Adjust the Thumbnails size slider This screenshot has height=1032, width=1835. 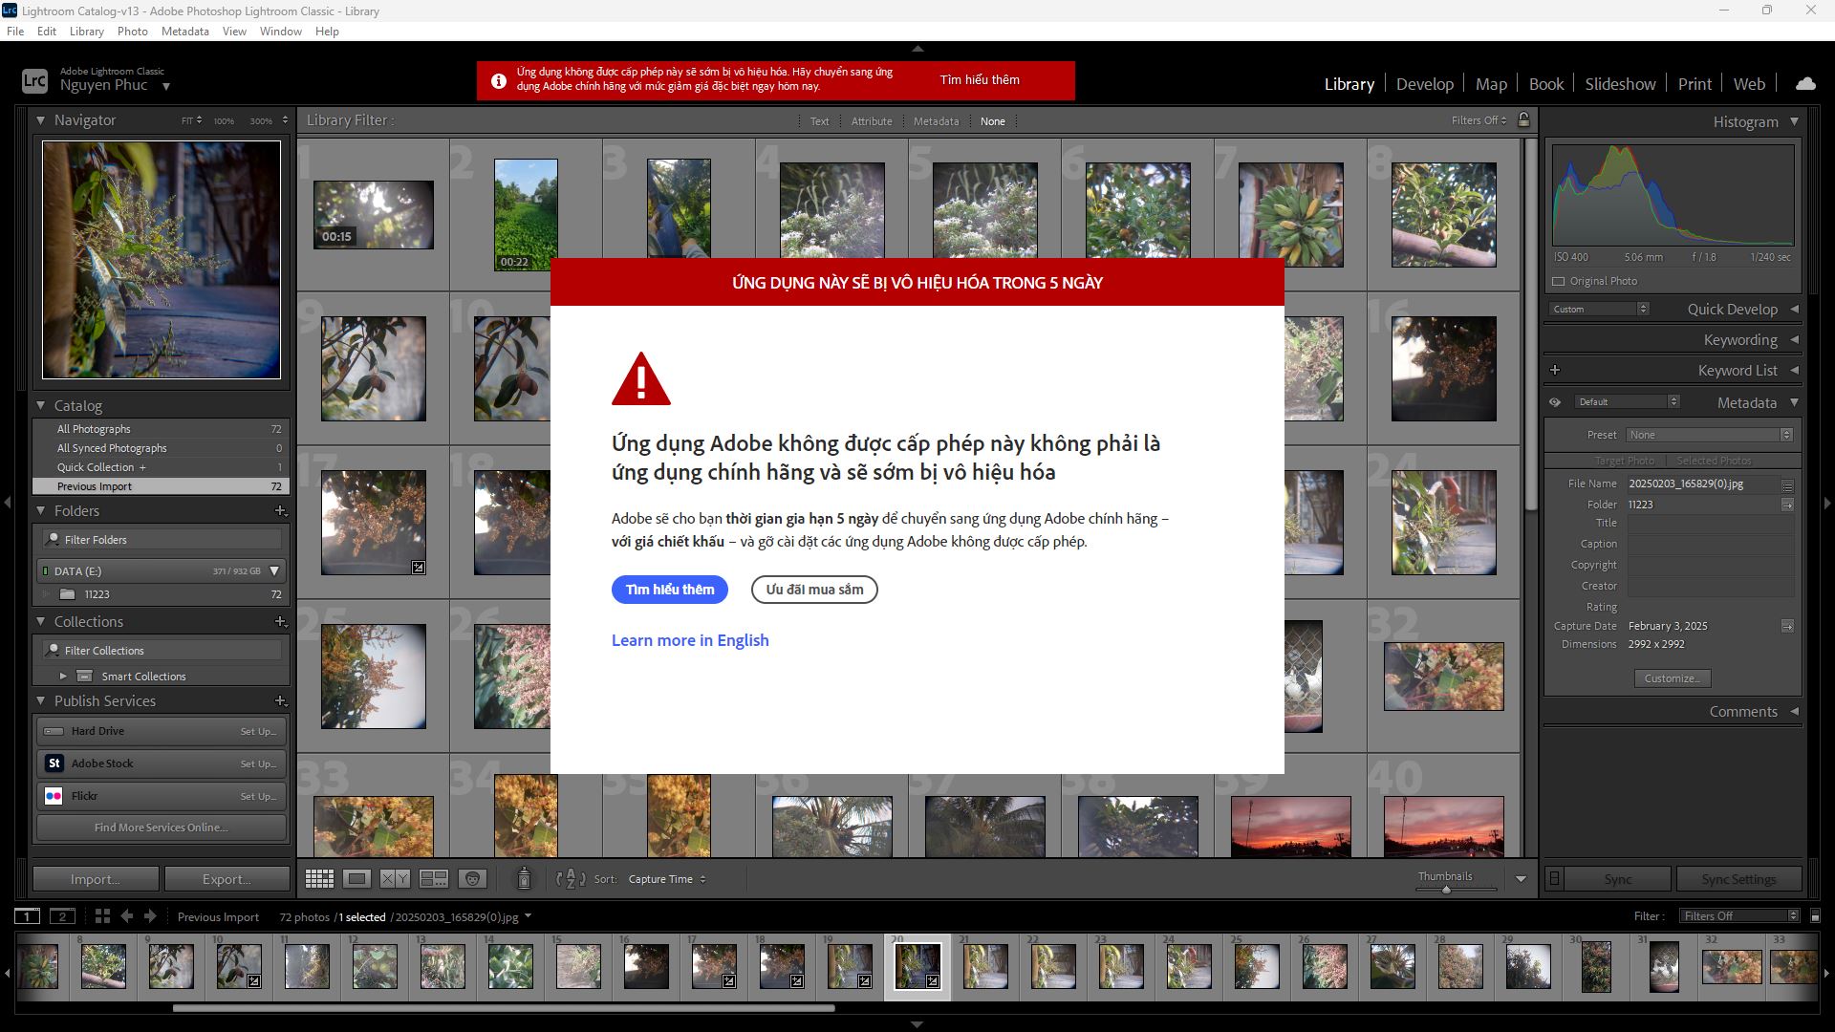coord(1446,889)
